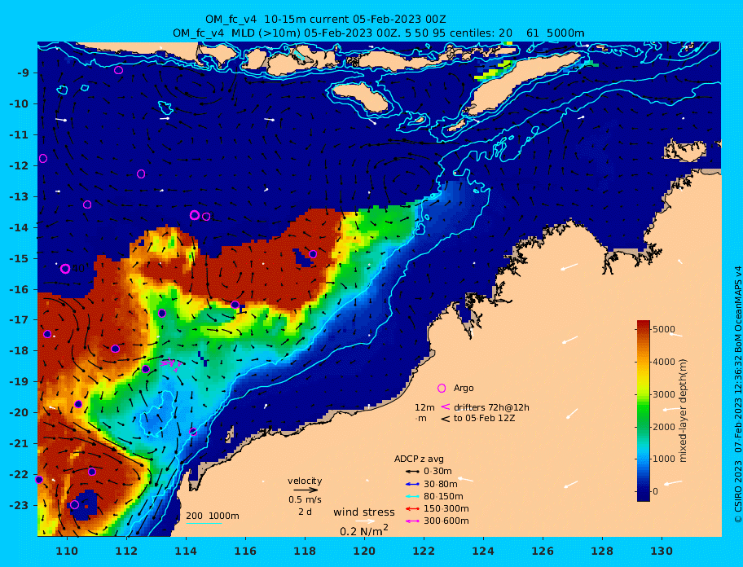
Task: Click the cyan 80-150m ADCP arrow
Action: pyautogui.click(x=411, y=496)
